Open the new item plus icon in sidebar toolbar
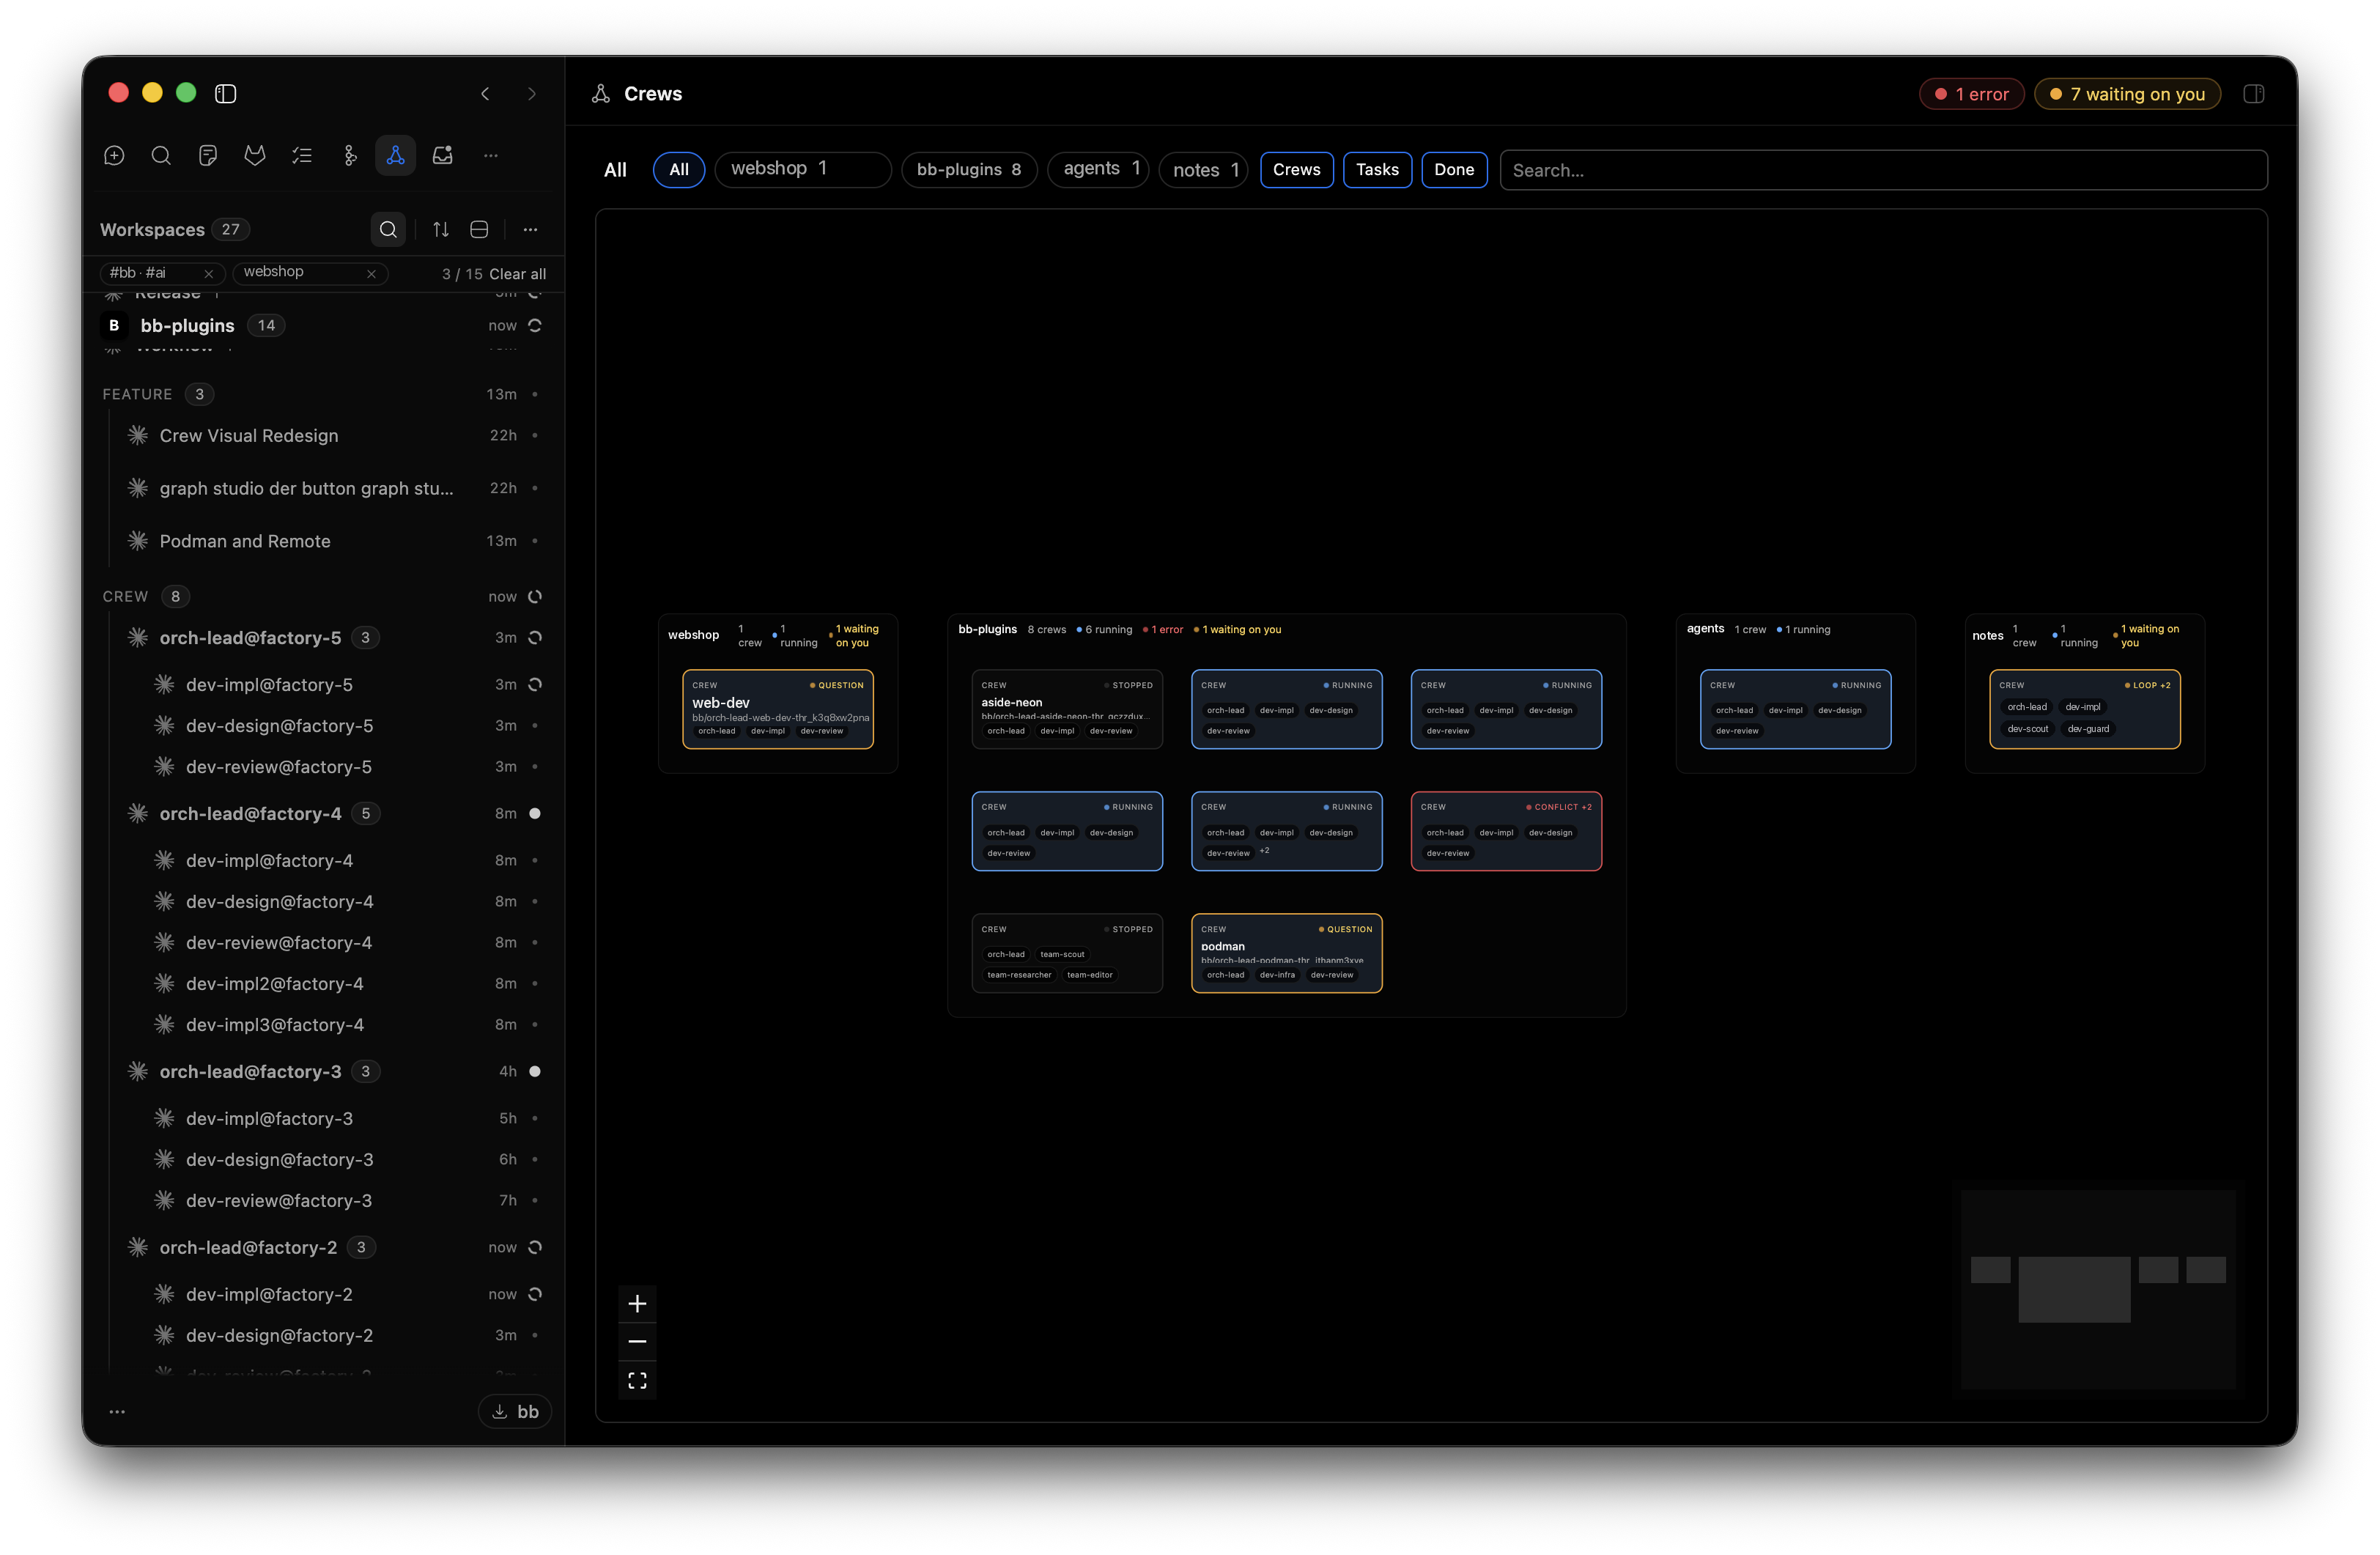 [114, 155]
